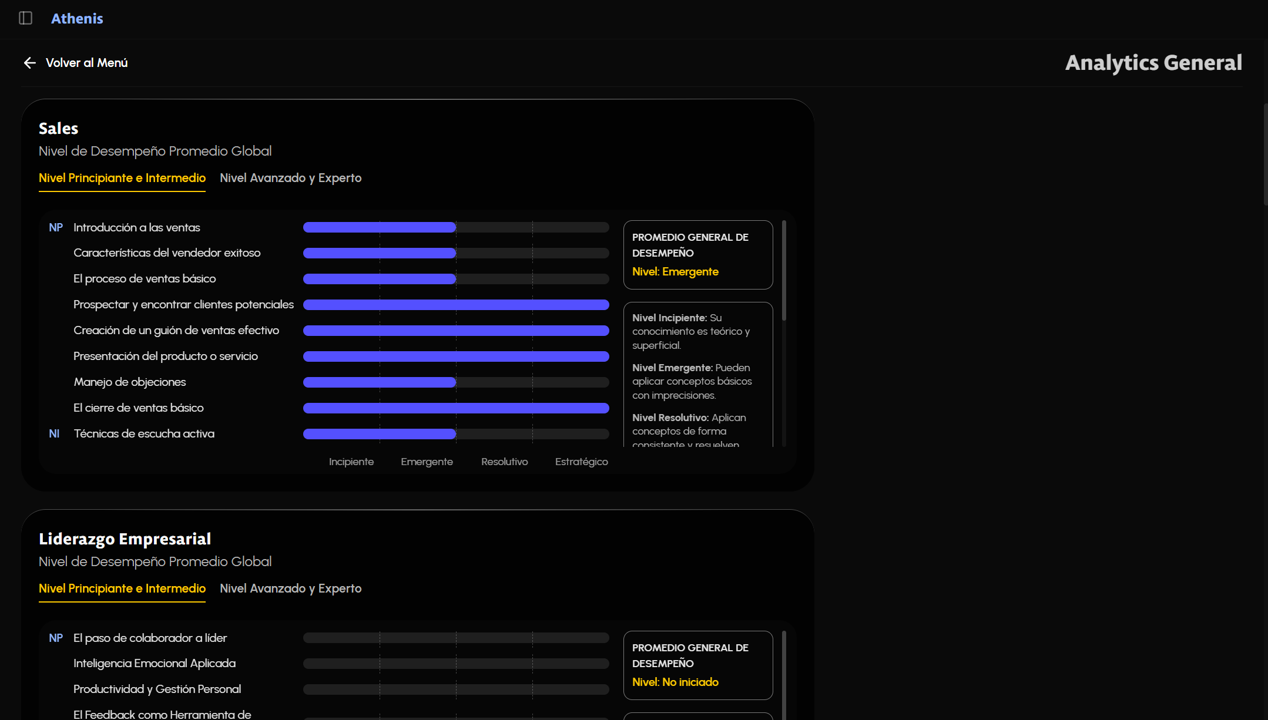Select 'Creación de un guión de ventas efectivo'
1268x720 pixels.
tap(176, 330)
